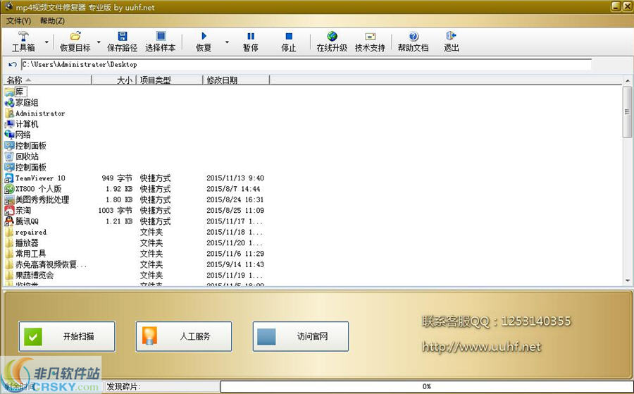Viewport: 634px width, 394px height.
Task: Select the Administrator folder icon
Action: (x=9, y=113)
